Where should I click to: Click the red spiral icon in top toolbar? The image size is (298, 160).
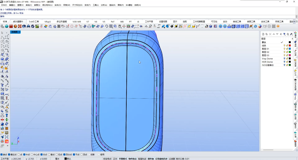185,26
